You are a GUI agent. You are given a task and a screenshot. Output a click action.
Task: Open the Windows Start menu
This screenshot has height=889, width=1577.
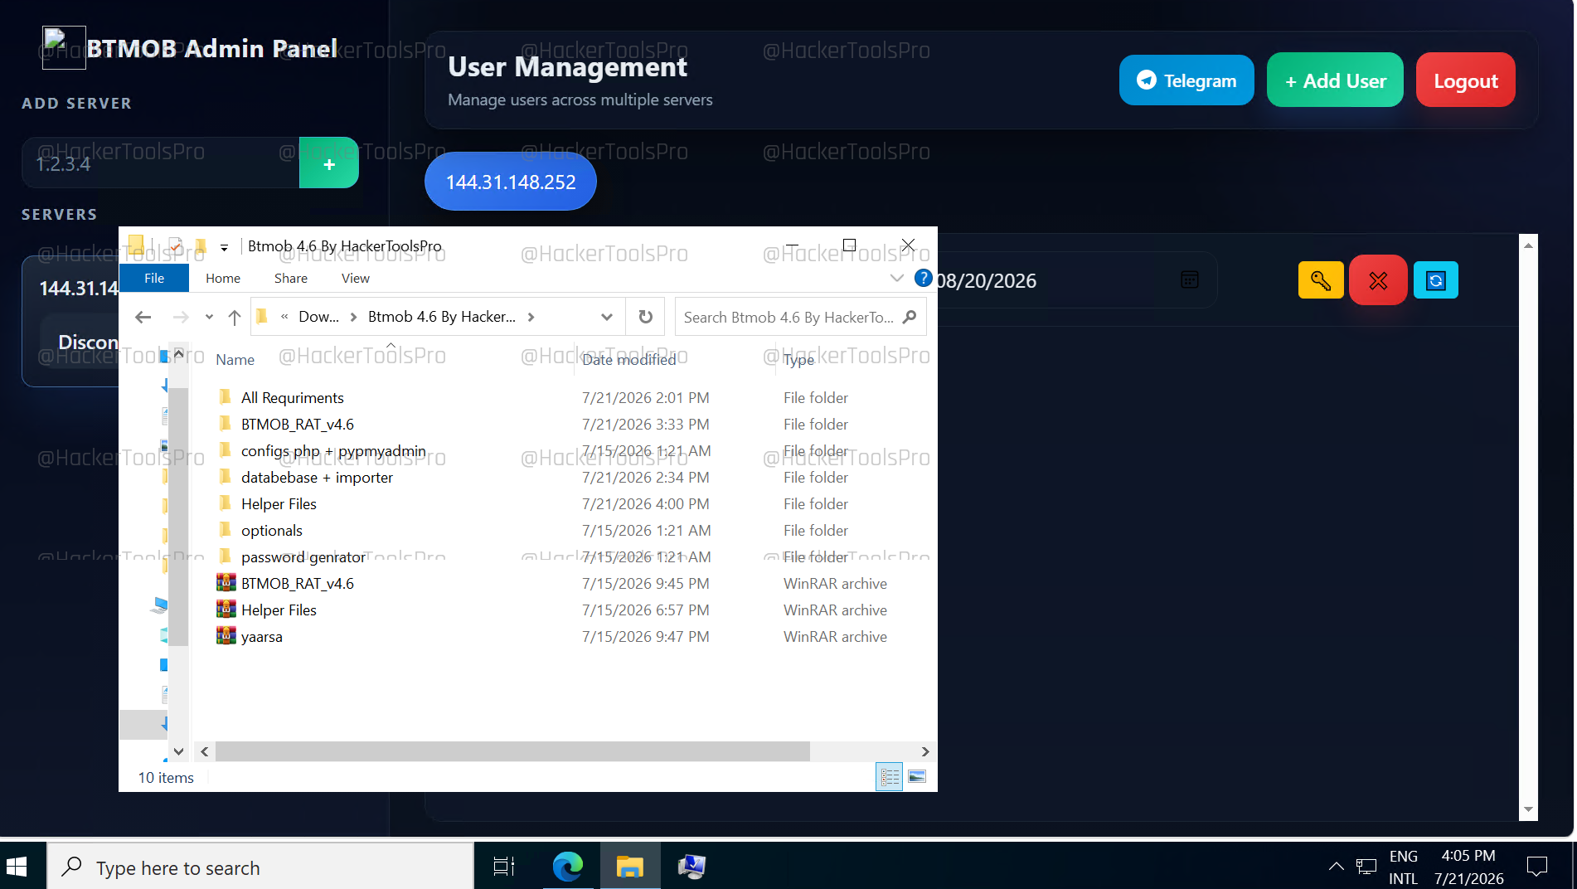point(17,867)
